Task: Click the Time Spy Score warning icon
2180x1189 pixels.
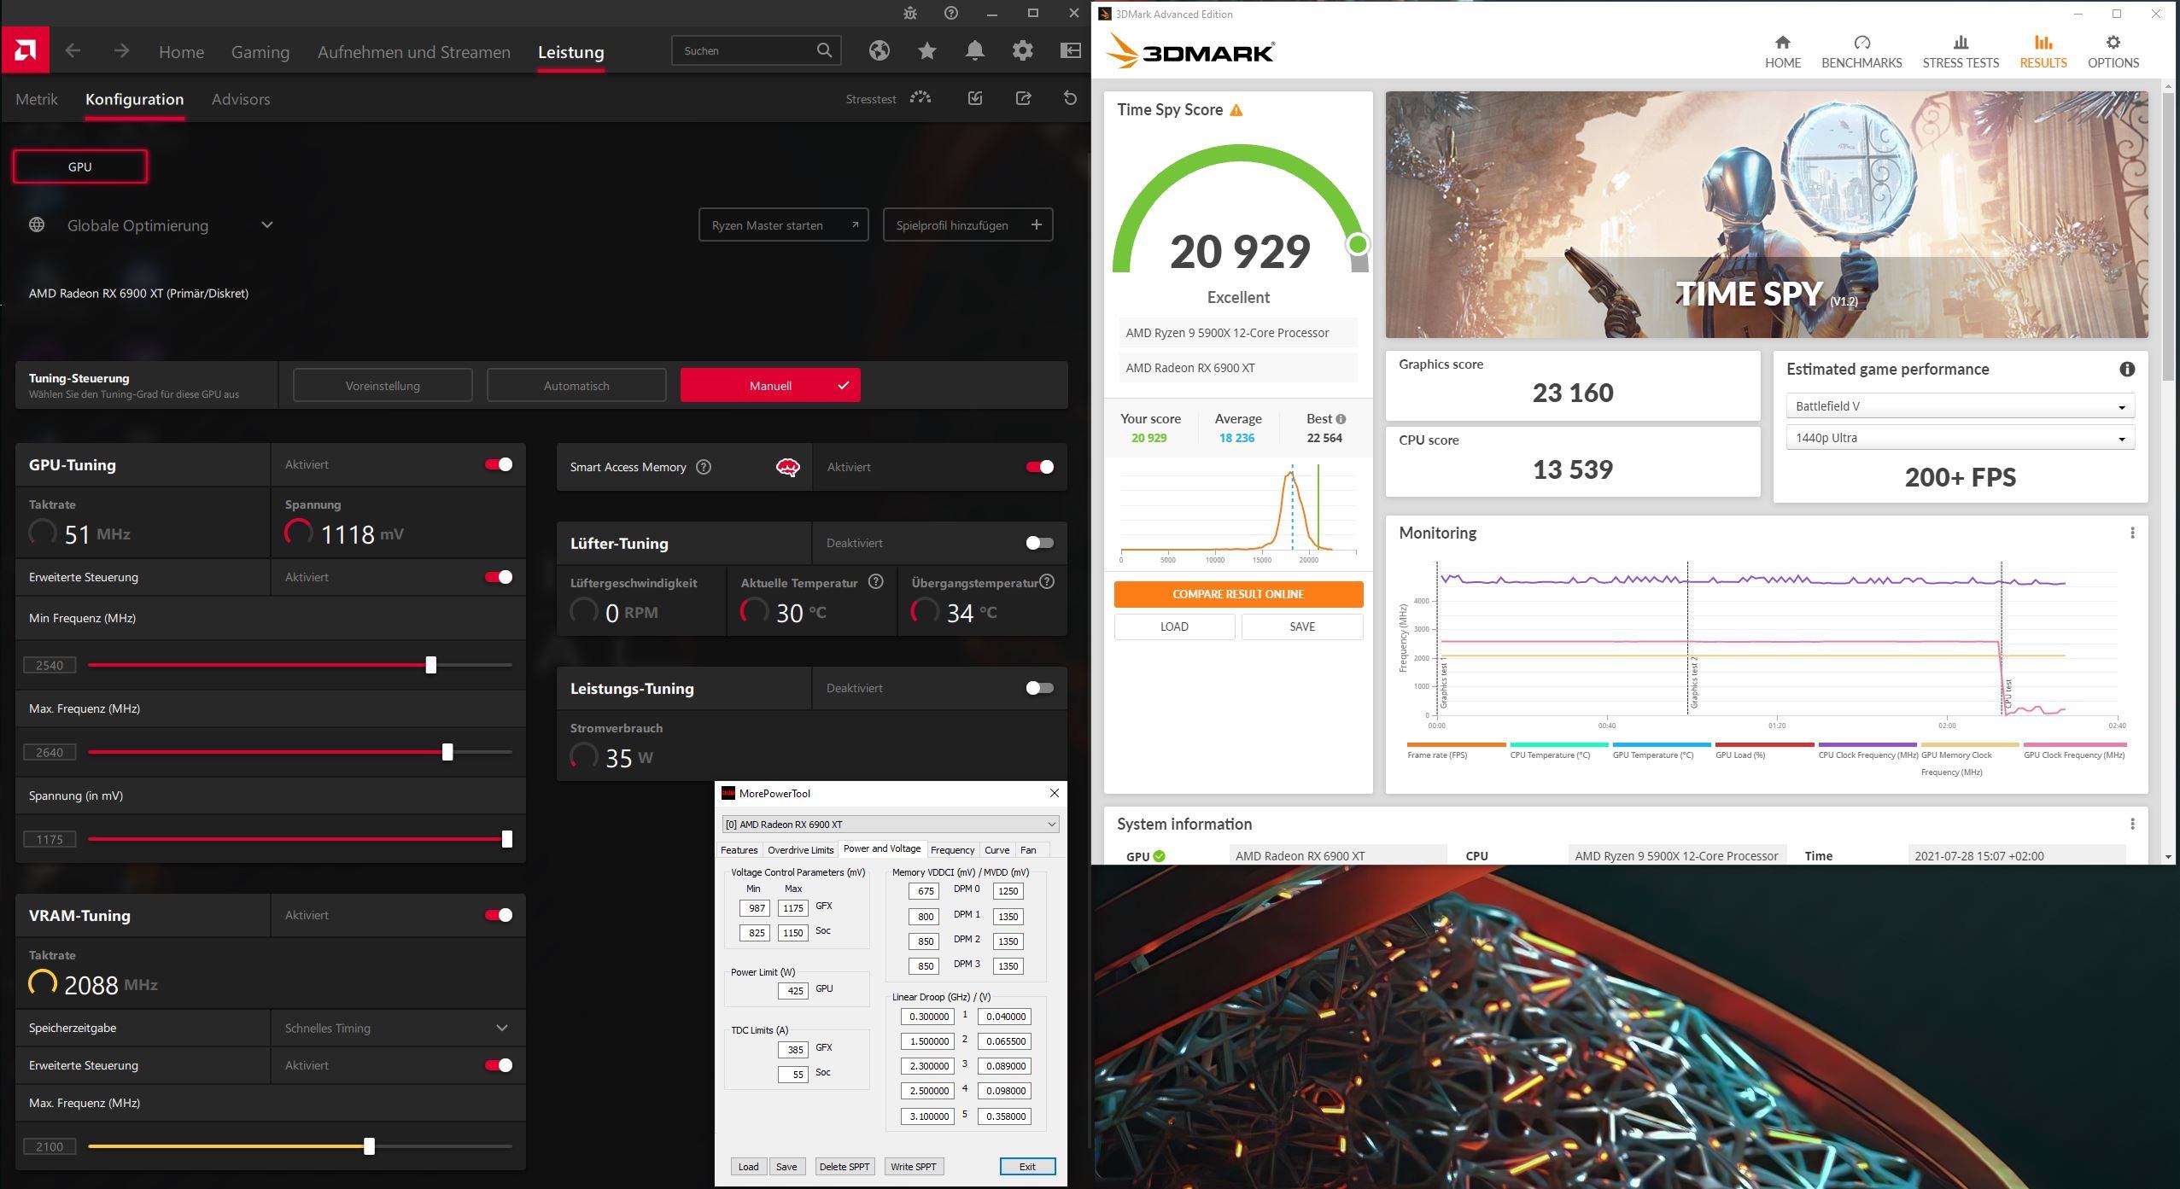Action: point(1236,110)
